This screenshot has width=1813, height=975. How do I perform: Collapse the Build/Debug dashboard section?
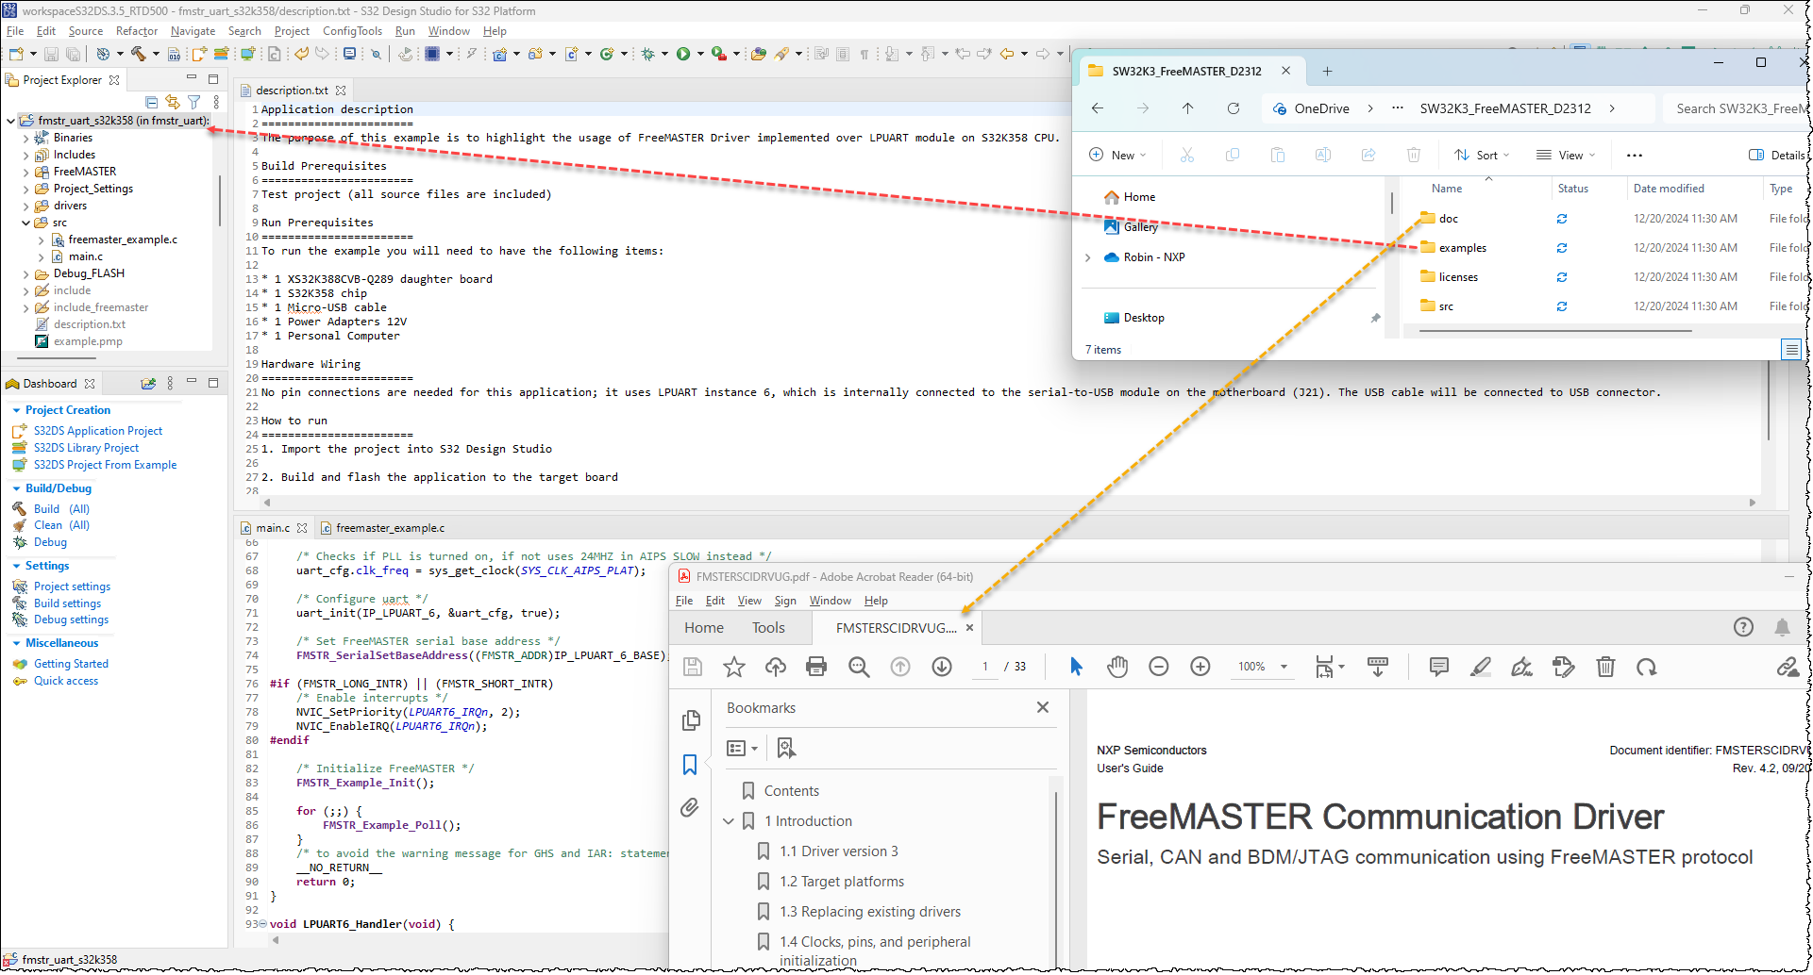(x=15, y=488)
